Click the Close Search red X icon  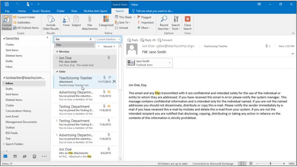pyautogui.click(x=188, y=19)
